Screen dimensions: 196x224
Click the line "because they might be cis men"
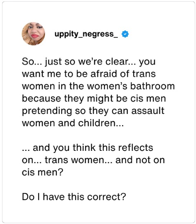[94, 99]
